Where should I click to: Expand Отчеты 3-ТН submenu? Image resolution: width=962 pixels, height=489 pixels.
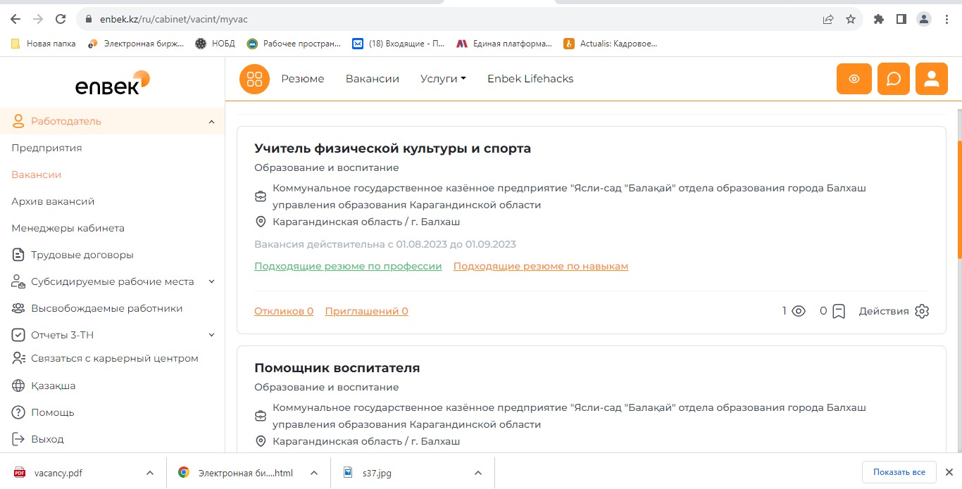tap(211, 335)
